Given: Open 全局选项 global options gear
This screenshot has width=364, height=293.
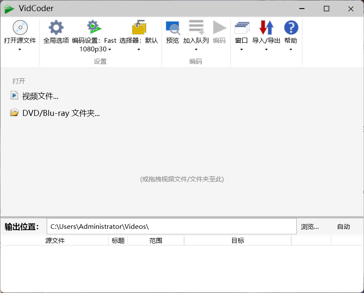Looking at the screenshot, I should point(56,27).
